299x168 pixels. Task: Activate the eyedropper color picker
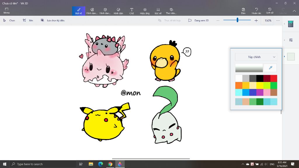(270, 68)
